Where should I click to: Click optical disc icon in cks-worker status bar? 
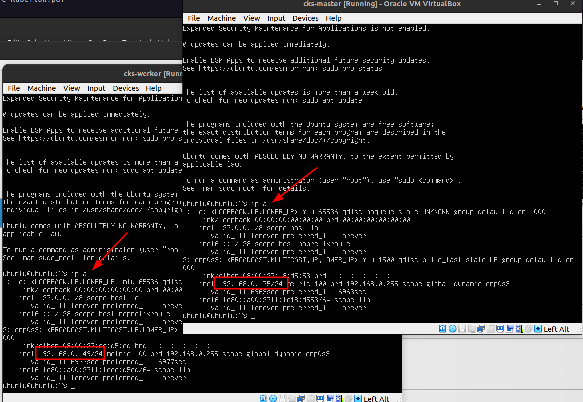click(x=273, y=399)
